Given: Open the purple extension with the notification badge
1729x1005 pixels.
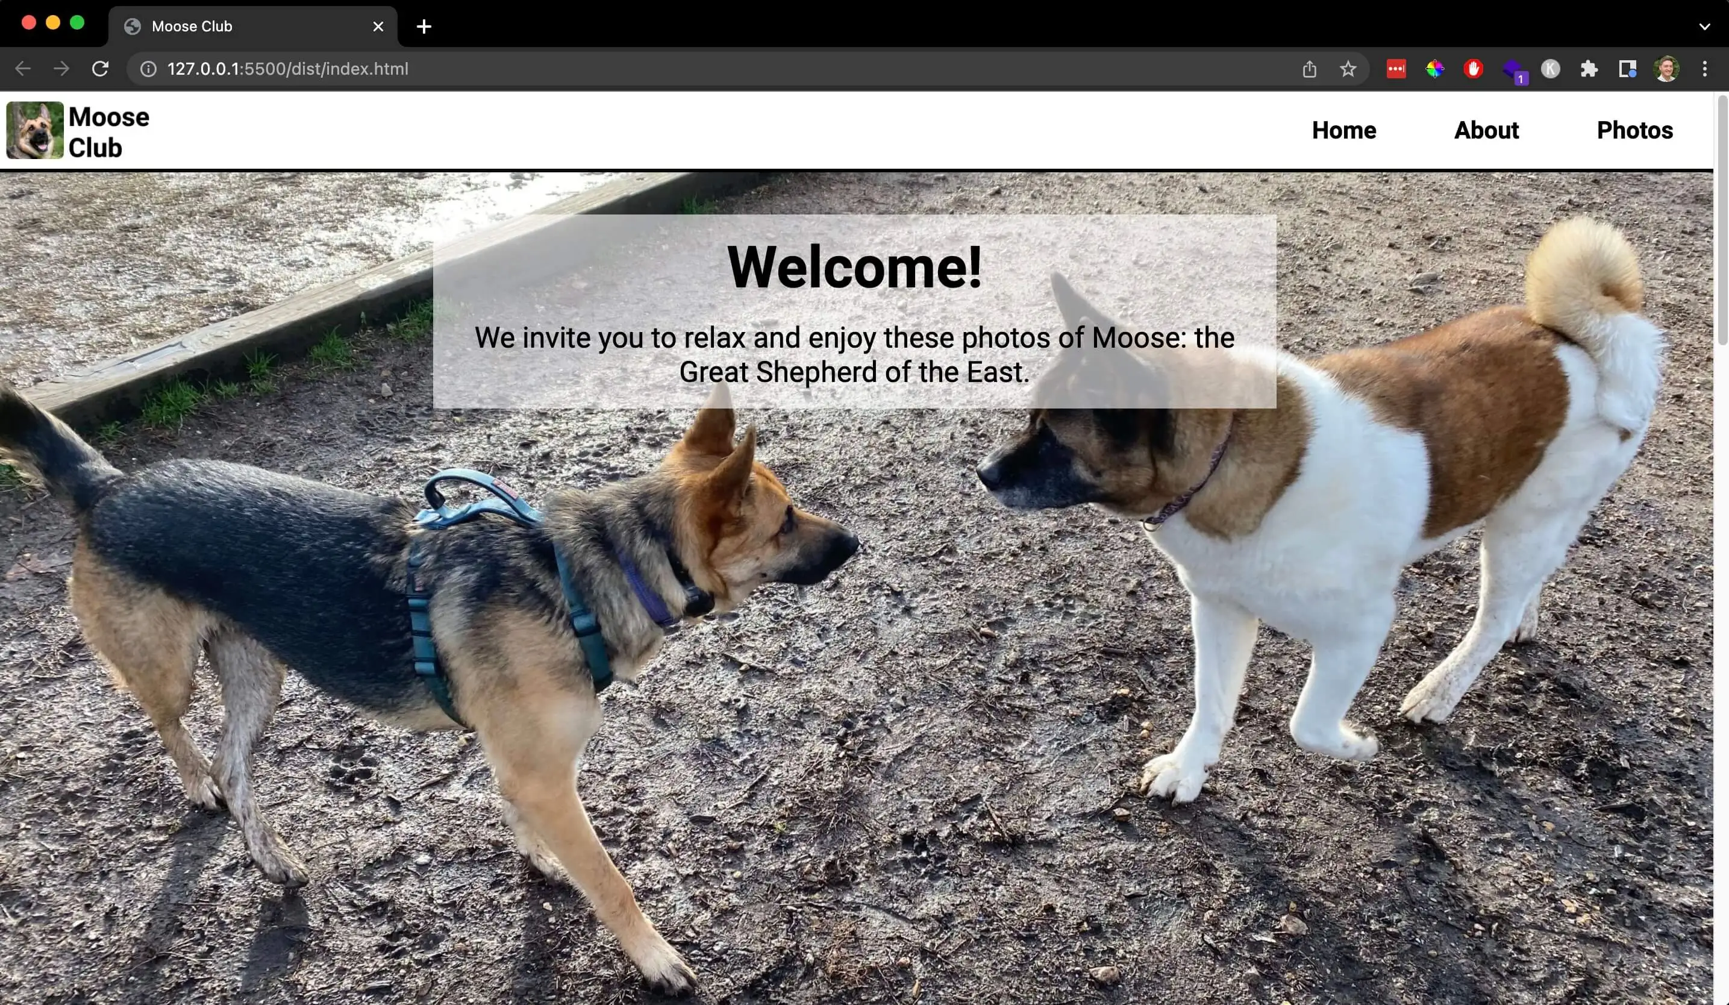Looking at the screenshot, I should point(1515,69).
